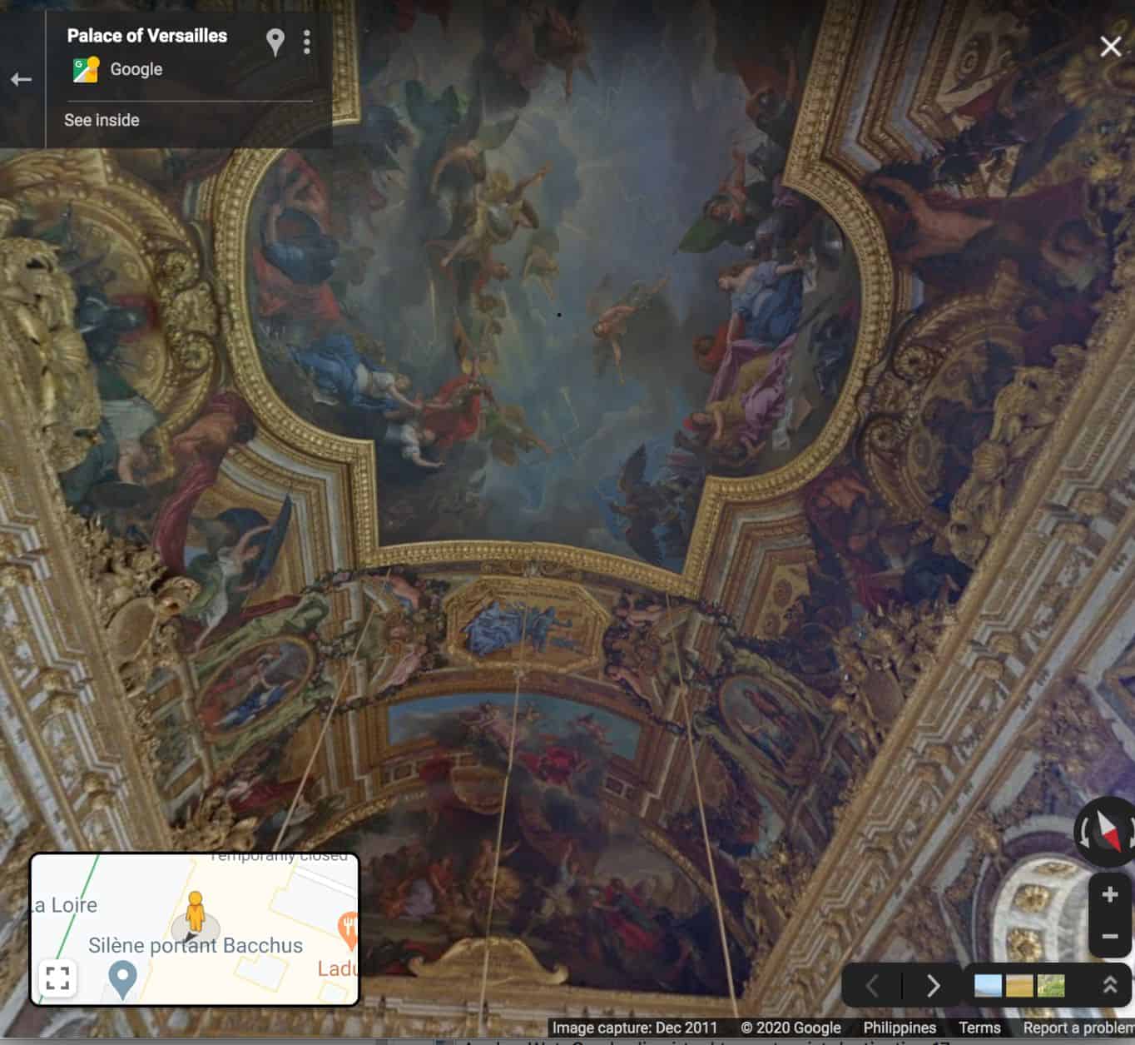1135x1045 pixels.
Task: Go to next photo with right chevron
Action: 933,986
